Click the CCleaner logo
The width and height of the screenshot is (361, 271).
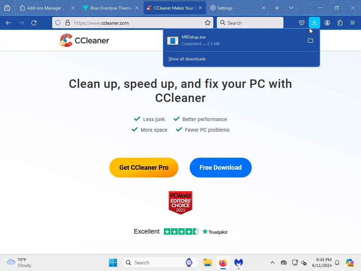84,40
